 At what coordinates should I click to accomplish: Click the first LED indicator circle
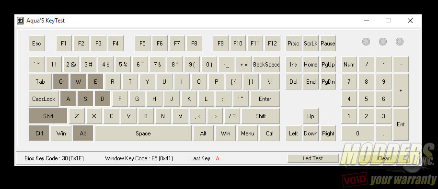(366, 42)
